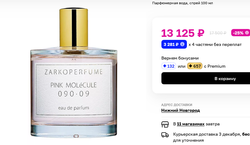Click the blue sparkle 132 bonus badge
This screenshot has height=145, width=250.
tap(169, 66)
